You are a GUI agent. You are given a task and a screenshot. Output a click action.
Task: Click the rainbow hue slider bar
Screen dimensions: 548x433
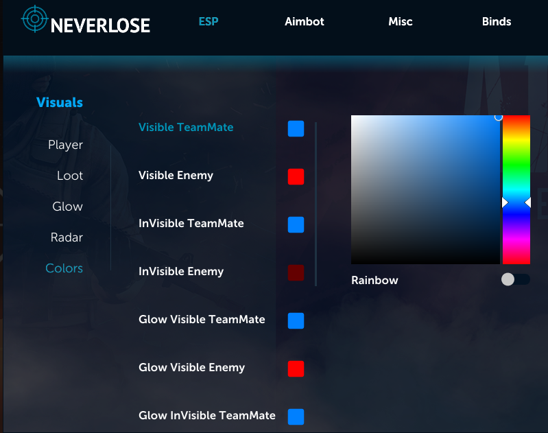tap(516, 189)
